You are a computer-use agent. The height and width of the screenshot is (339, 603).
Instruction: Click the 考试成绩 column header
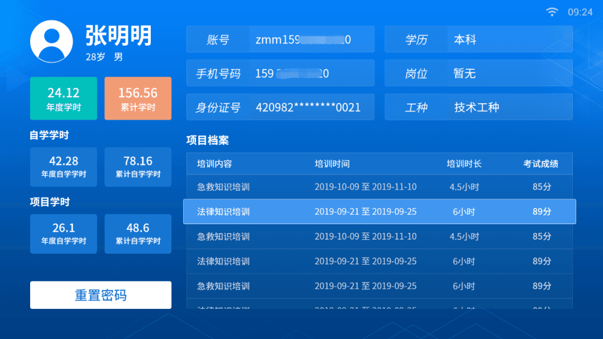pyautogui.click(x=540, y=164)
